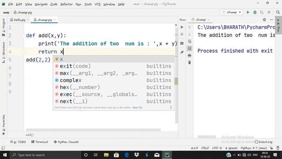Stop process in the Run panel
This screenshot has width=282, height=159.
pos(182,34)
